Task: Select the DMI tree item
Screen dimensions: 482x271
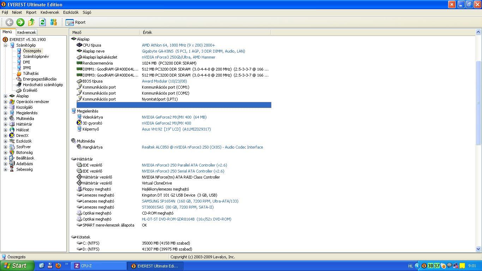Action: (x=26, y=62)
